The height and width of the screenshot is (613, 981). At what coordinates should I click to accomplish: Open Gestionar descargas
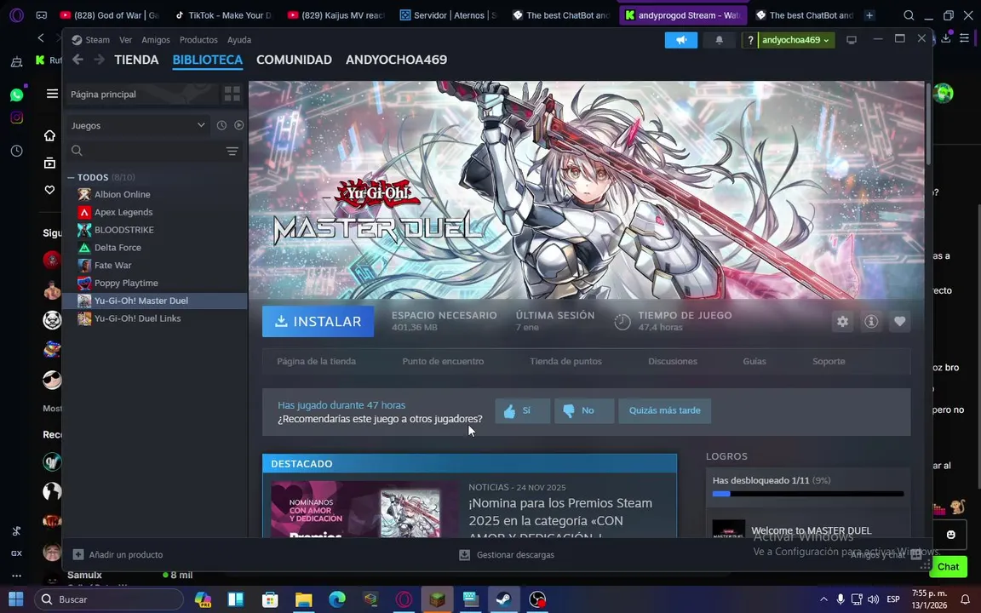click(x=507, y=555)
